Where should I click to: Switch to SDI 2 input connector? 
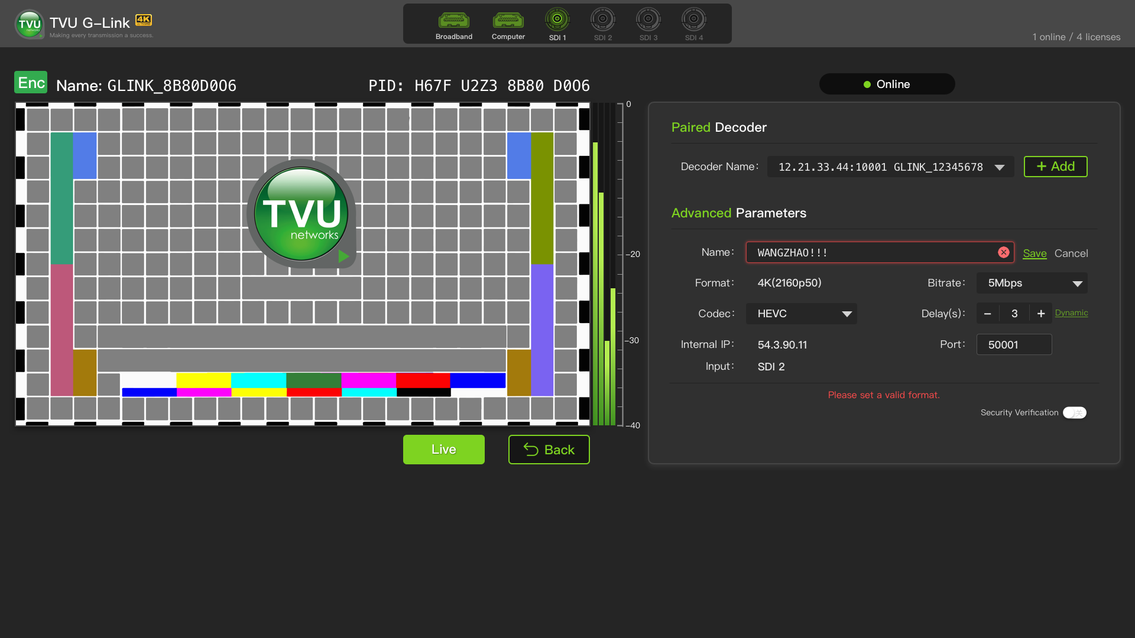pos(602,19)
